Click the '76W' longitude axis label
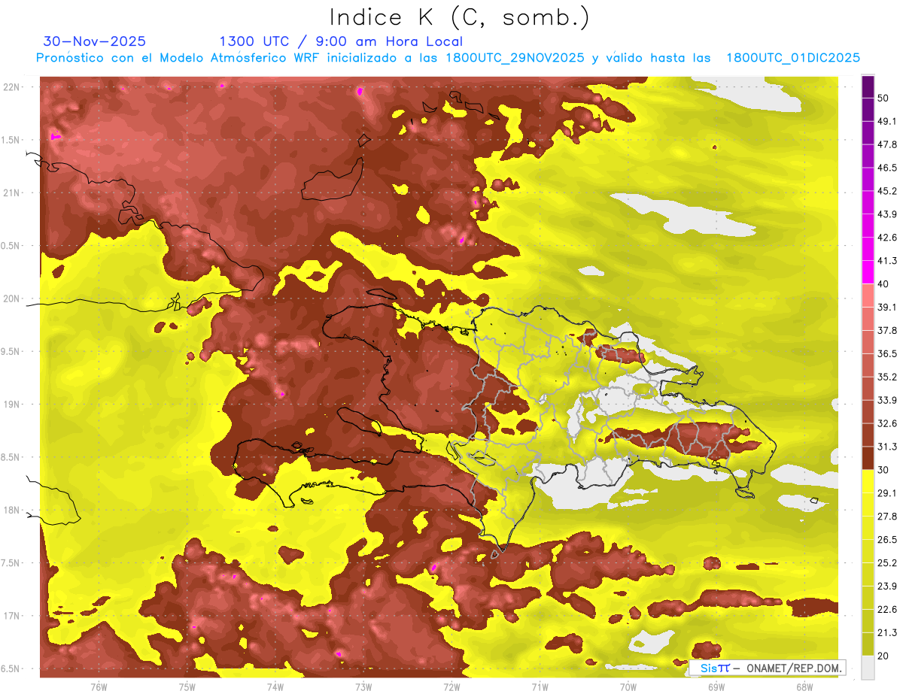 [99, 686]
